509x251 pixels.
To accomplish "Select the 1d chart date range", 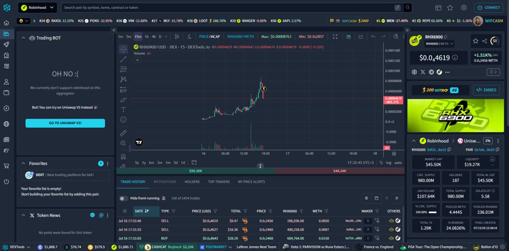I will pos(183,163).
